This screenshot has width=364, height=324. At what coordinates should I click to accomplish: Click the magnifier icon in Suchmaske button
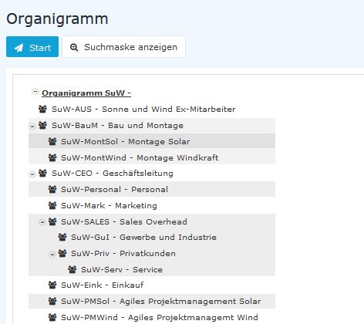[74, 47]
